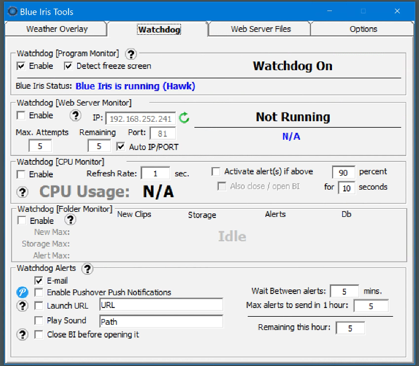Open help for Close BI before opening
This screenshot has width=419, height=366.
point(23,335)
